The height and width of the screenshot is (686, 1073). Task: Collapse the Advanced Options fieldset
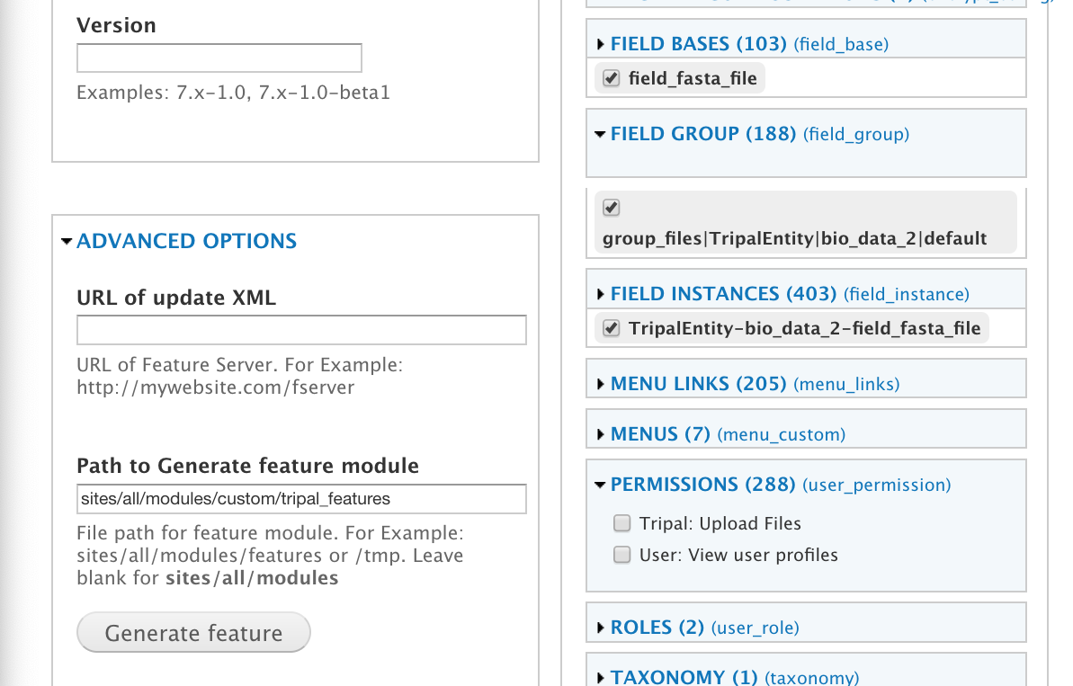(x=186, y=241)
